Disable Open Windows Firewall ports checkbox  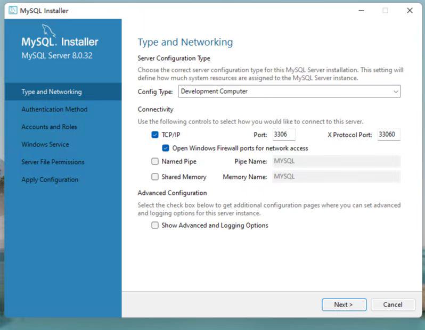tap(165, 148)
